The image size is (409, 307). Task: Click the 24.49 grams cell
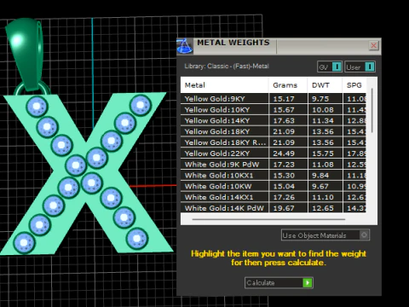pos(288,153)
